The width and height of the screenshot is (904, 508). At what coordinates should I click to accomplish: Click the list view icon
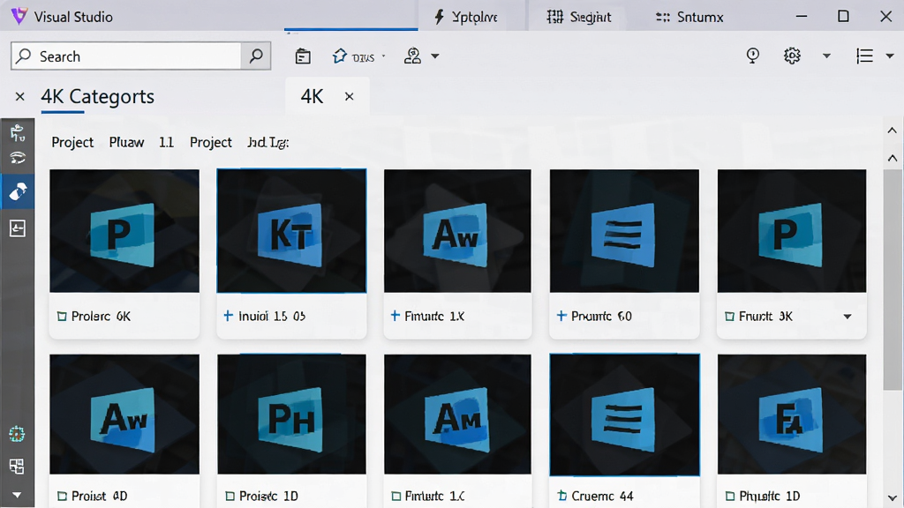pos(864,56)
